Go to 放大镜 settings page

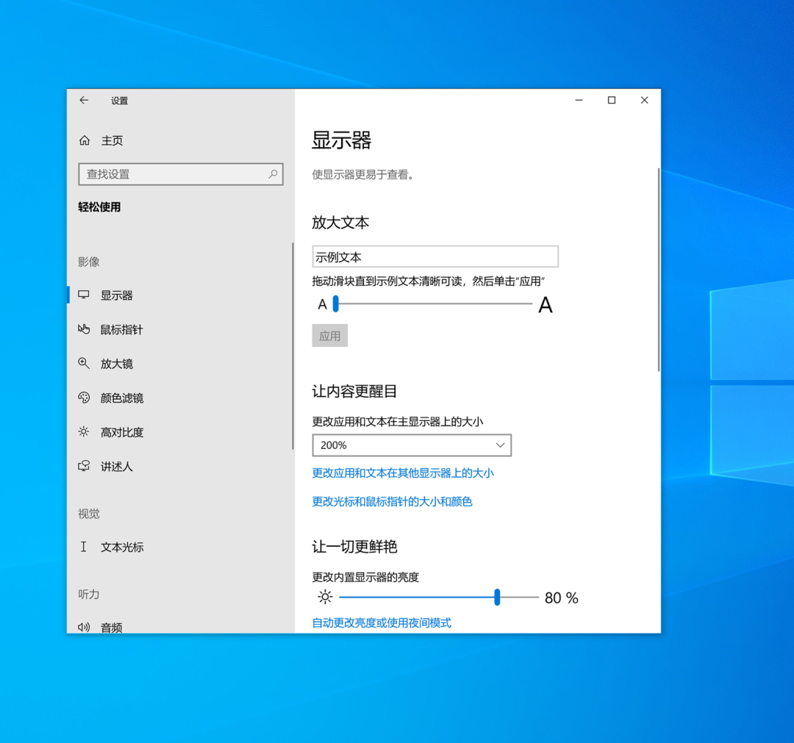[180, 363]
